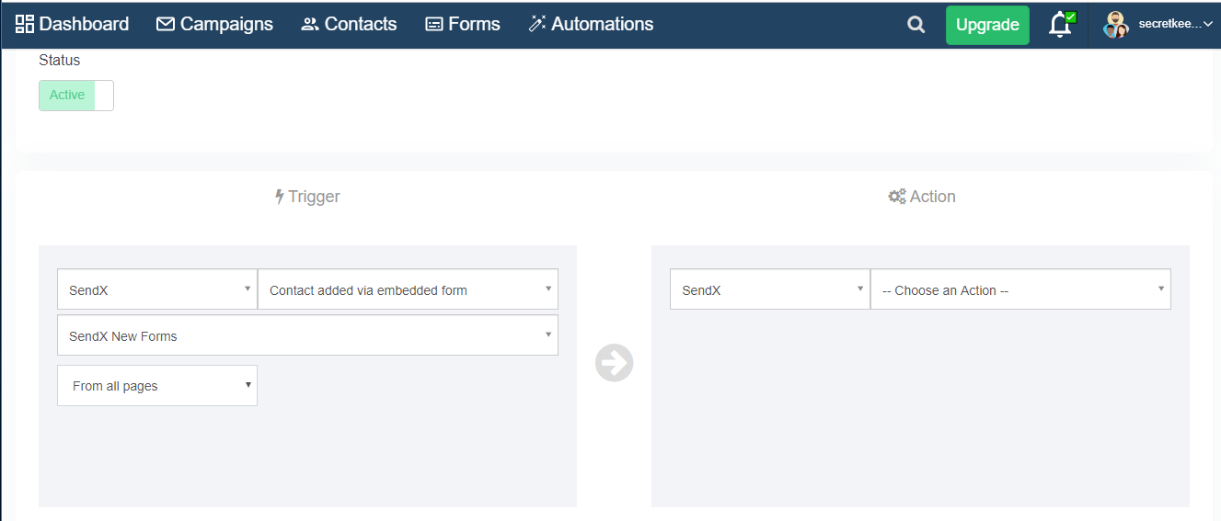Click the Campaigns envelope icon
Image resolution: width=1221 pixels, height=521 pixels.
click(166, 24)
